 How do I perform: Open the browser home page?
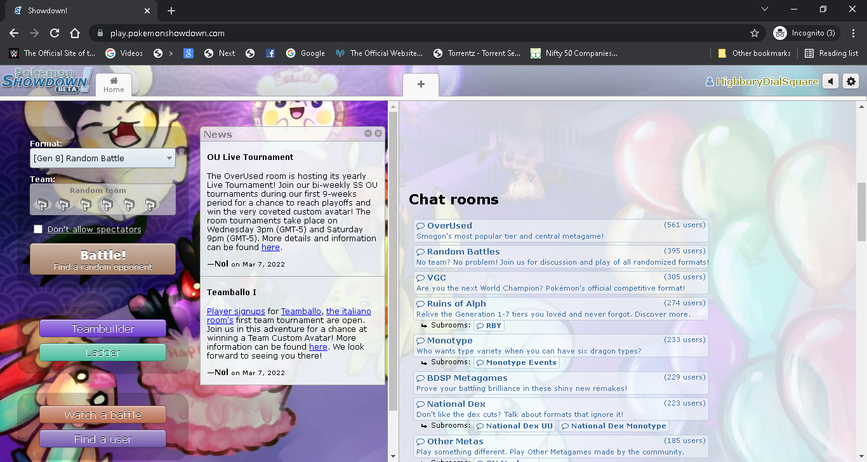pos(75,33)
